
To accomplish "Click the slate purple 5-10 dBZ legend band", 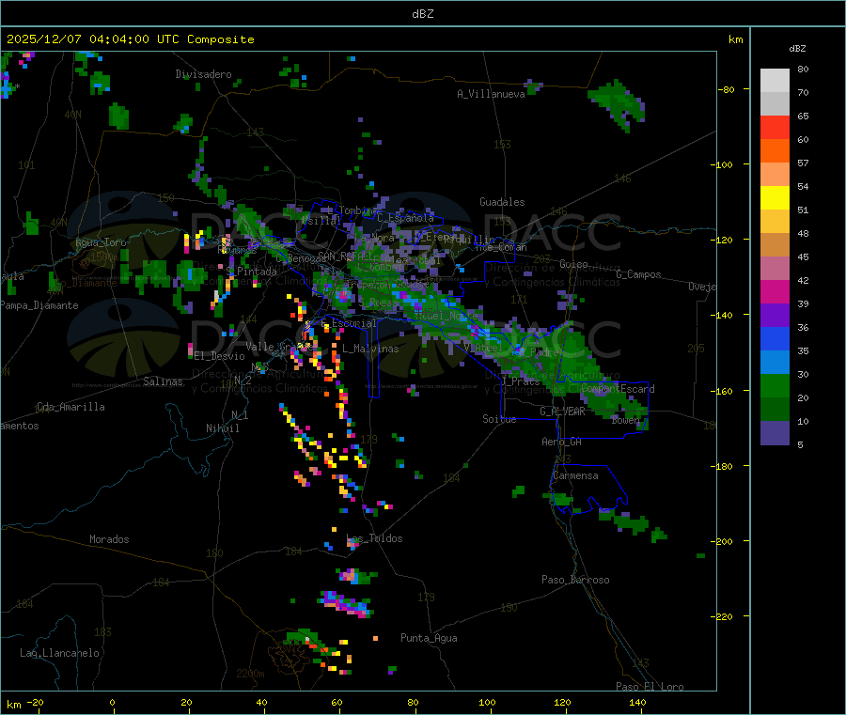I will coord(775,433).
